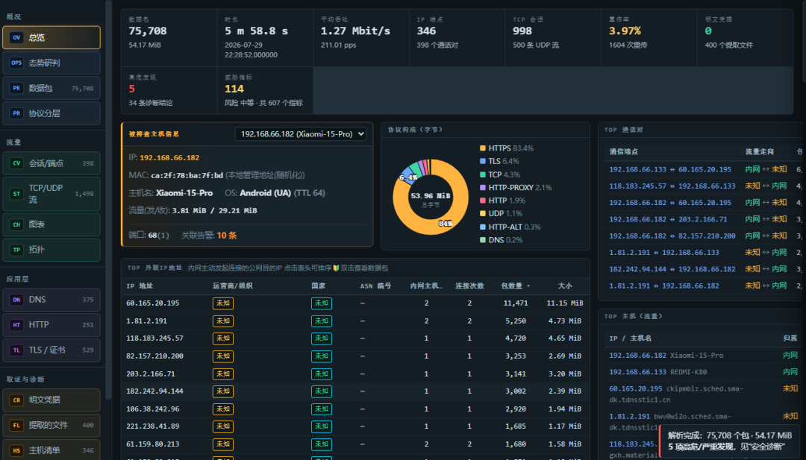806x460 pixels.
Task: Open the TP 拓扑 topology view
Action: [x=51, y=250]
